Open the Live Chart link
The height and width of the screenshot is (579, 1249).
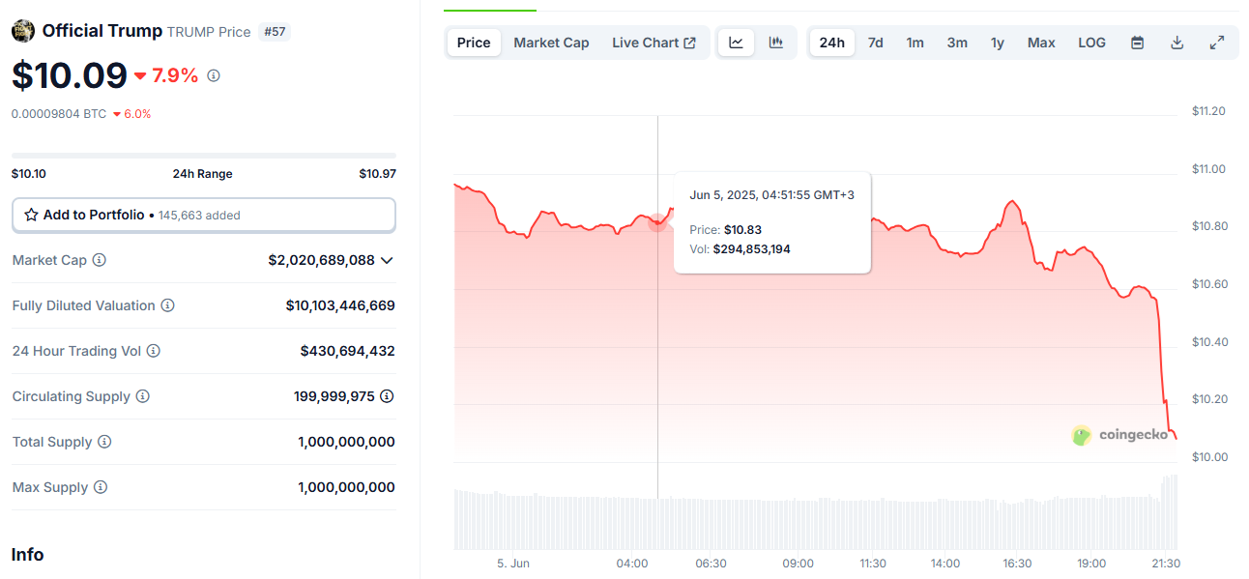point(654,43)
